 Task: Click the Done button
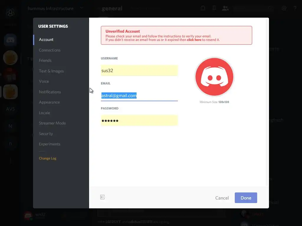point(246,198)
